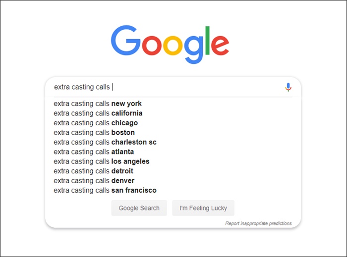
Task: Click the blue letter G in Google logo
Action: 125,40
